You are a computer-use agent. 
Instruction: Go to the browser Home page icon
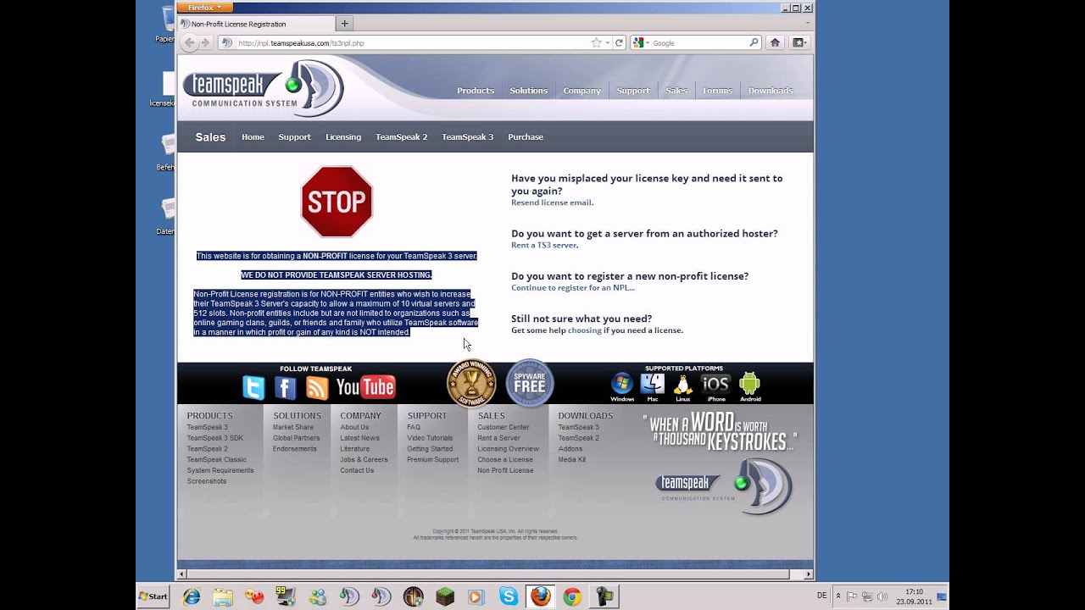(775, 42)
